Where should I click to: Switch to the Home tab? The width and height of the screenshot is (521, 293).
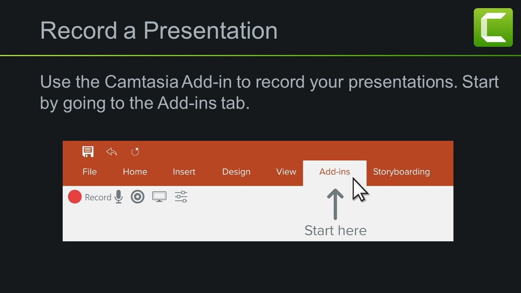click(x=135, y=172)
